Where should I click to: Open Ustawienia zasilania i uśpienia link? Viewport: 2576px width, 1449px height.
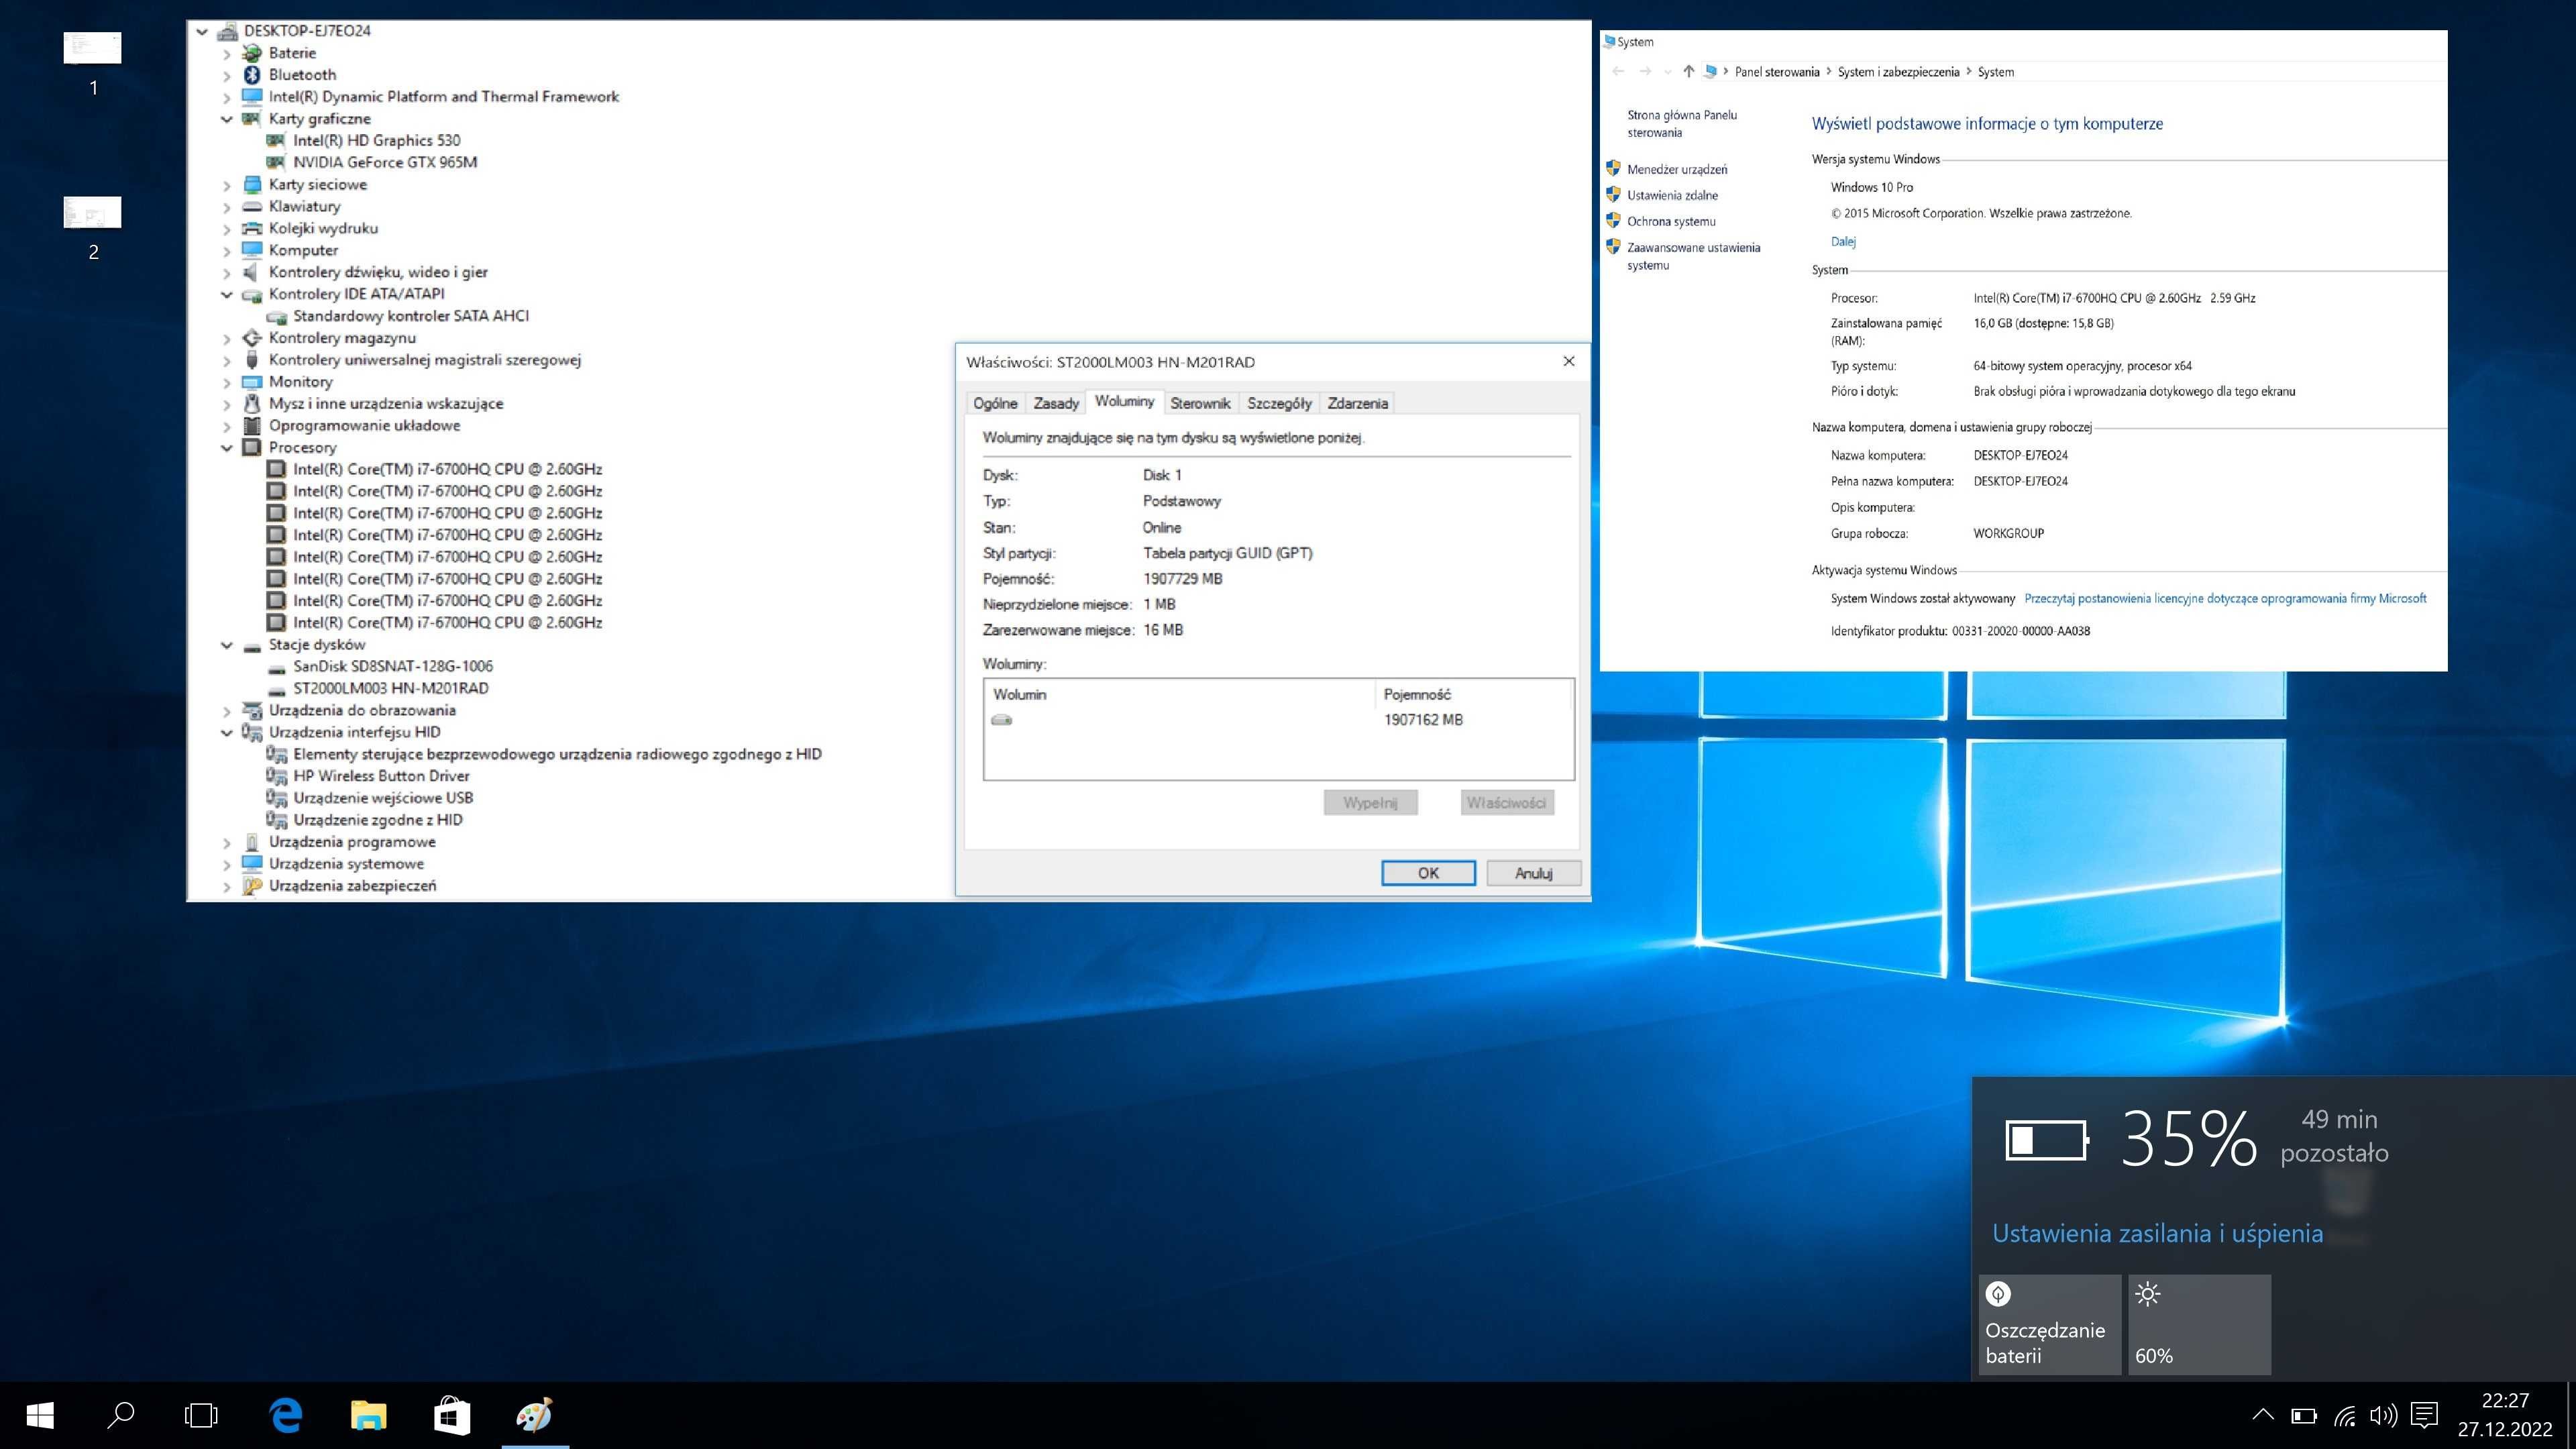(2157, 1233)
